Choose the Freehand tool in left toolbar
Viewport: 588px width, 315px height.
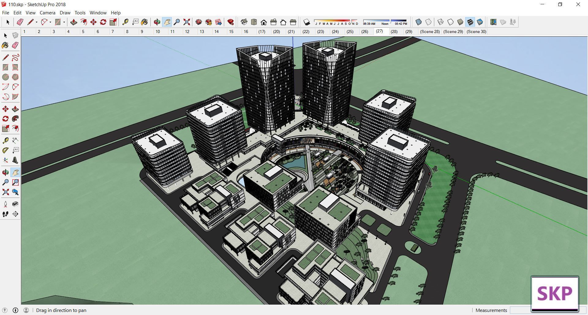[15, 57]
